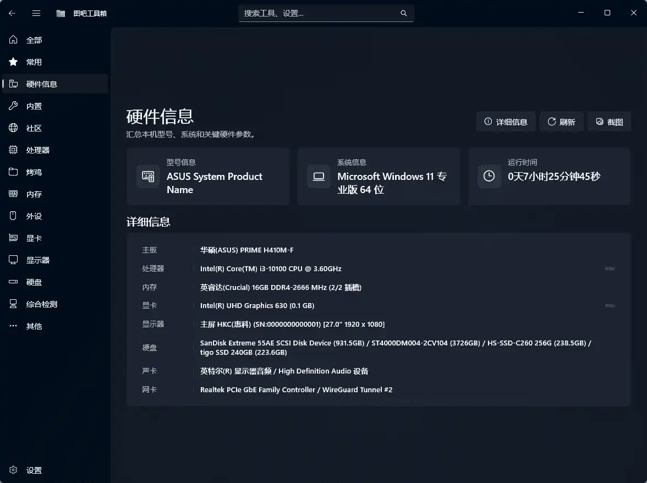Select 综合检测 in the sidebar
Image resolution: width=647 pixels, height=483 pixels.
click(x=55, y=304)
